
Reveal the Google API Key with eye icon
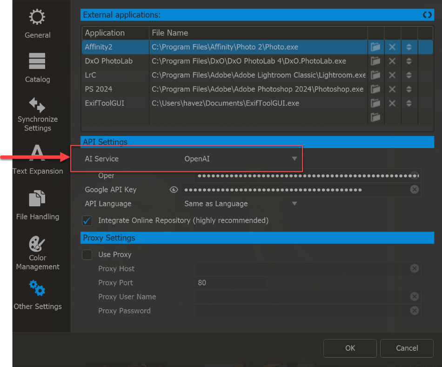click(174, 190)
